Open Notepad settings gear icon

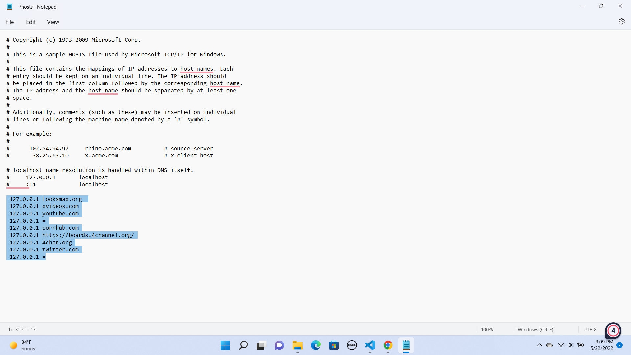(621, 21)
